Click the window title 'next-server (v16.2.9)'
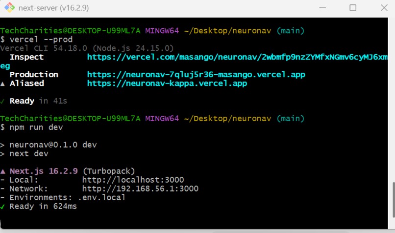 (53, 8)
